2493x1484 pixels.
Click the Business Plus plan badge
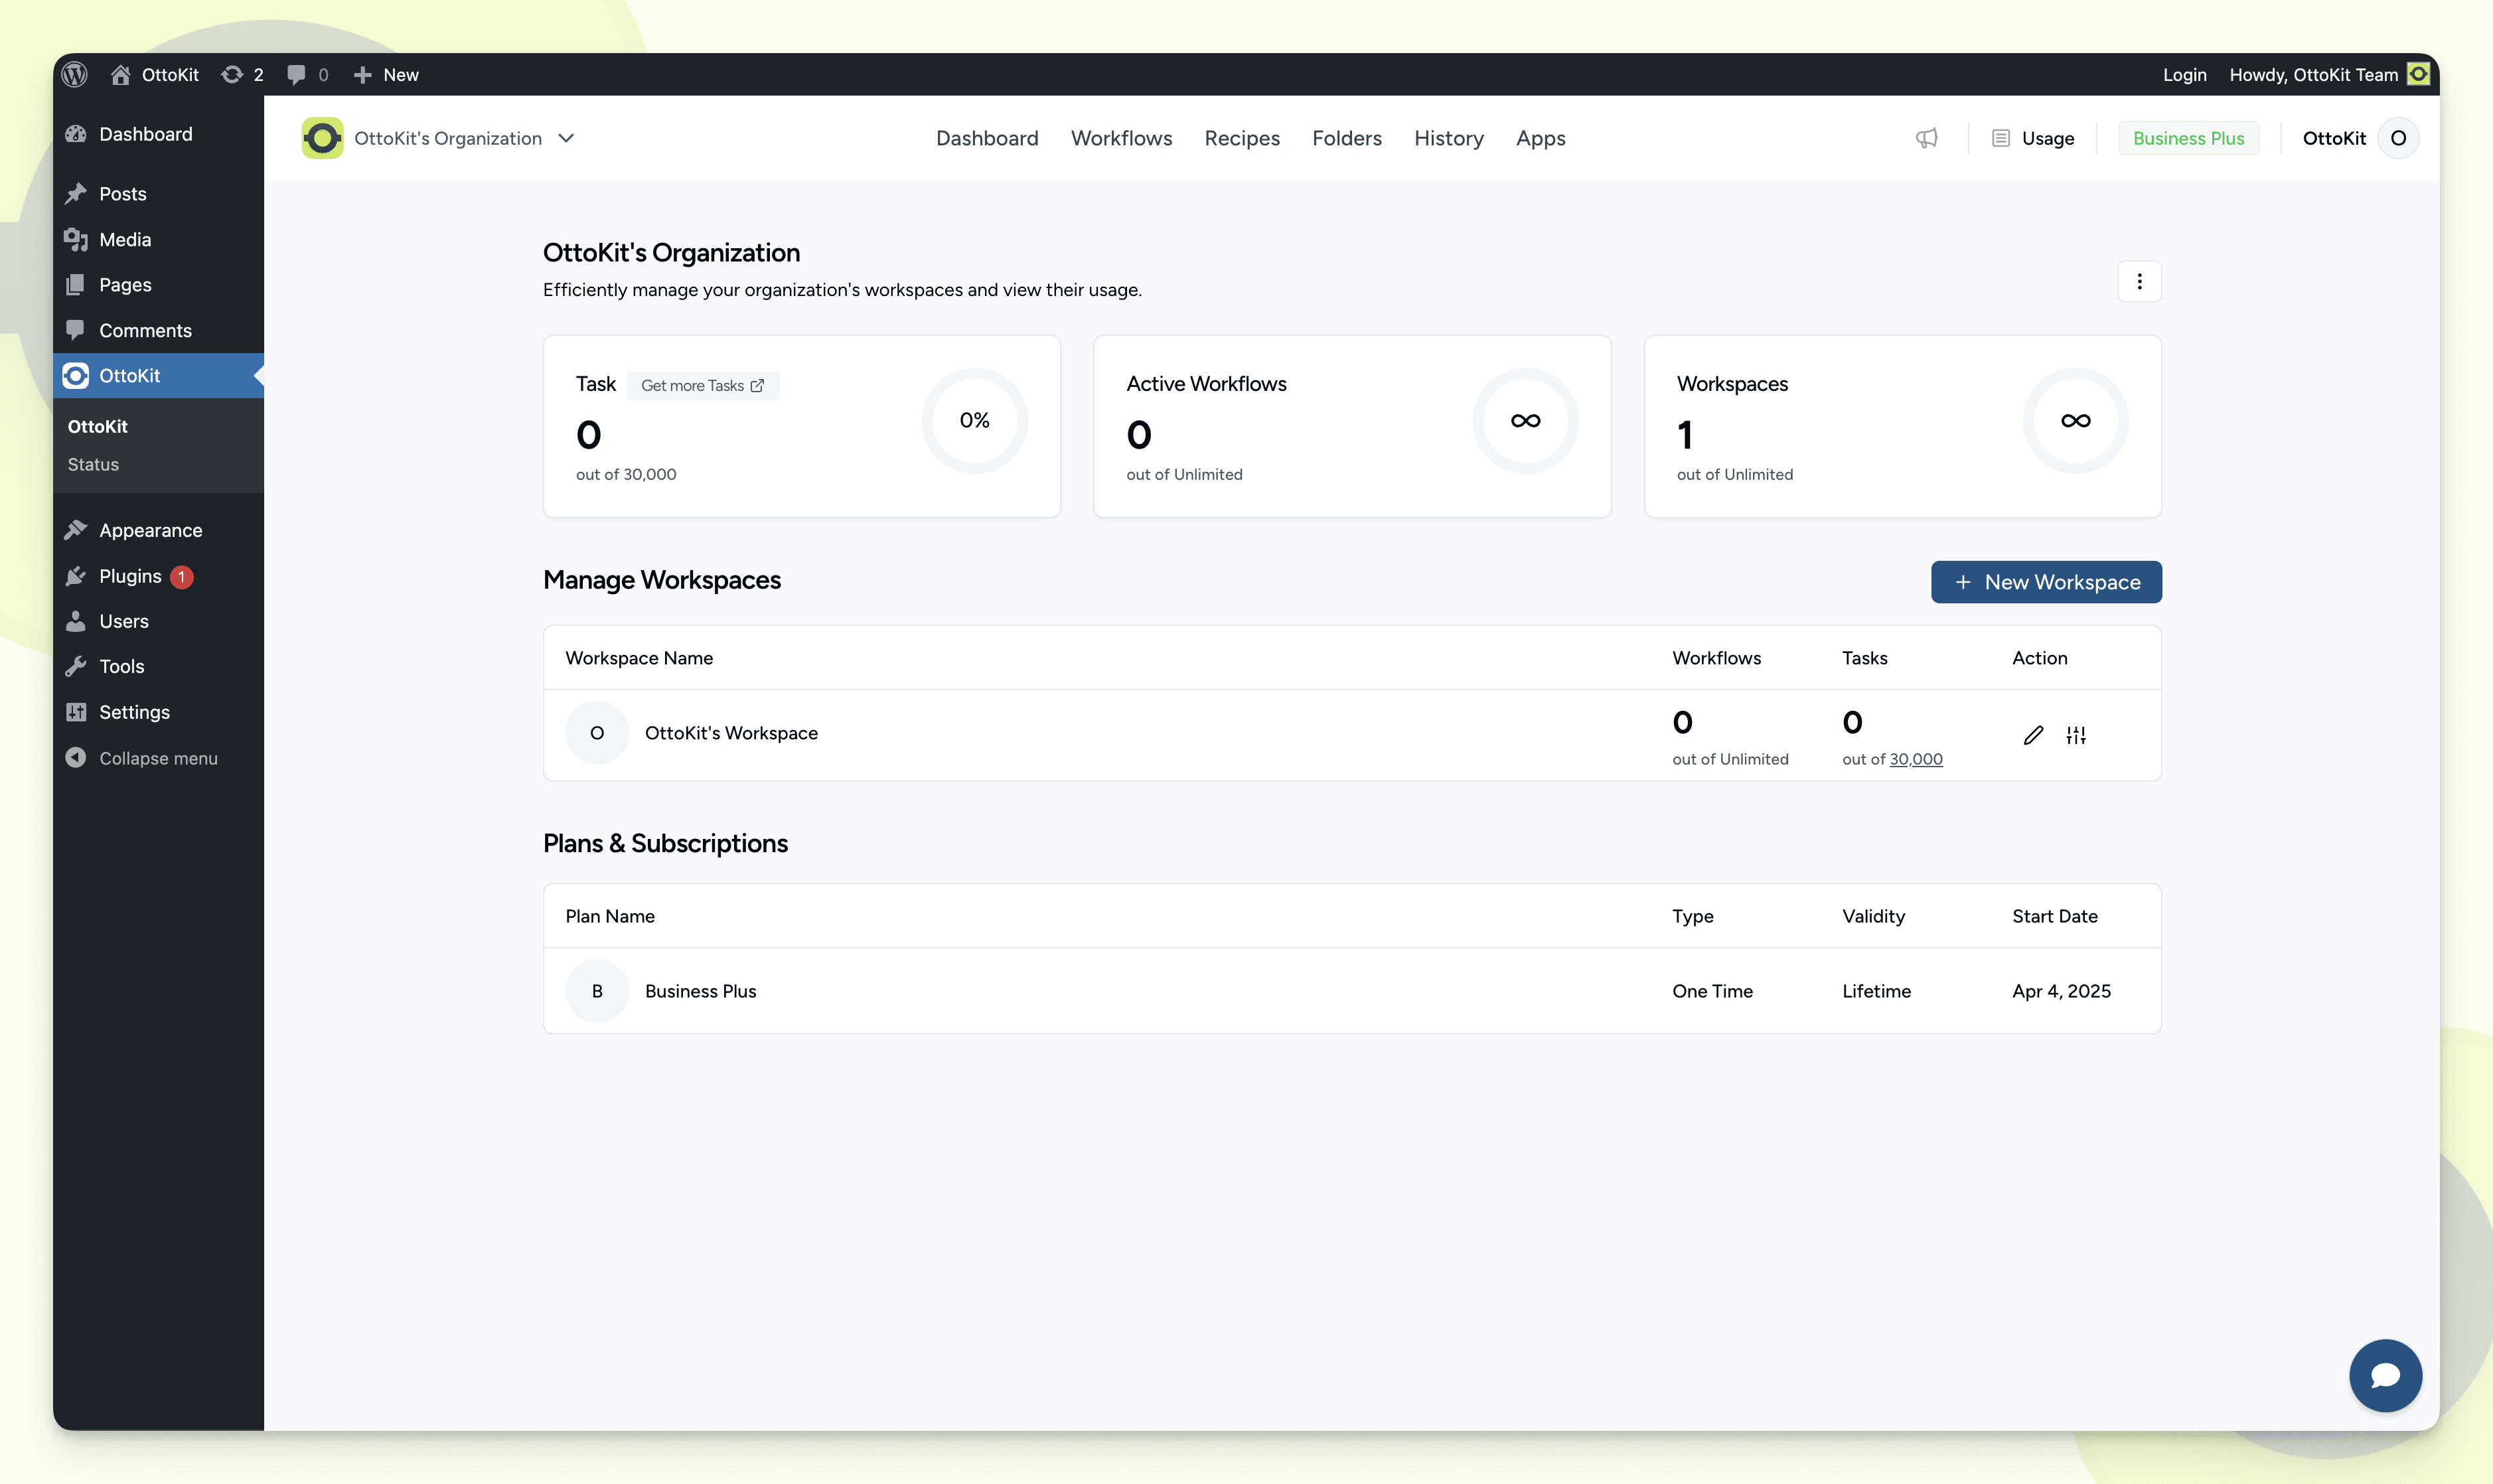coord(2188,138)
